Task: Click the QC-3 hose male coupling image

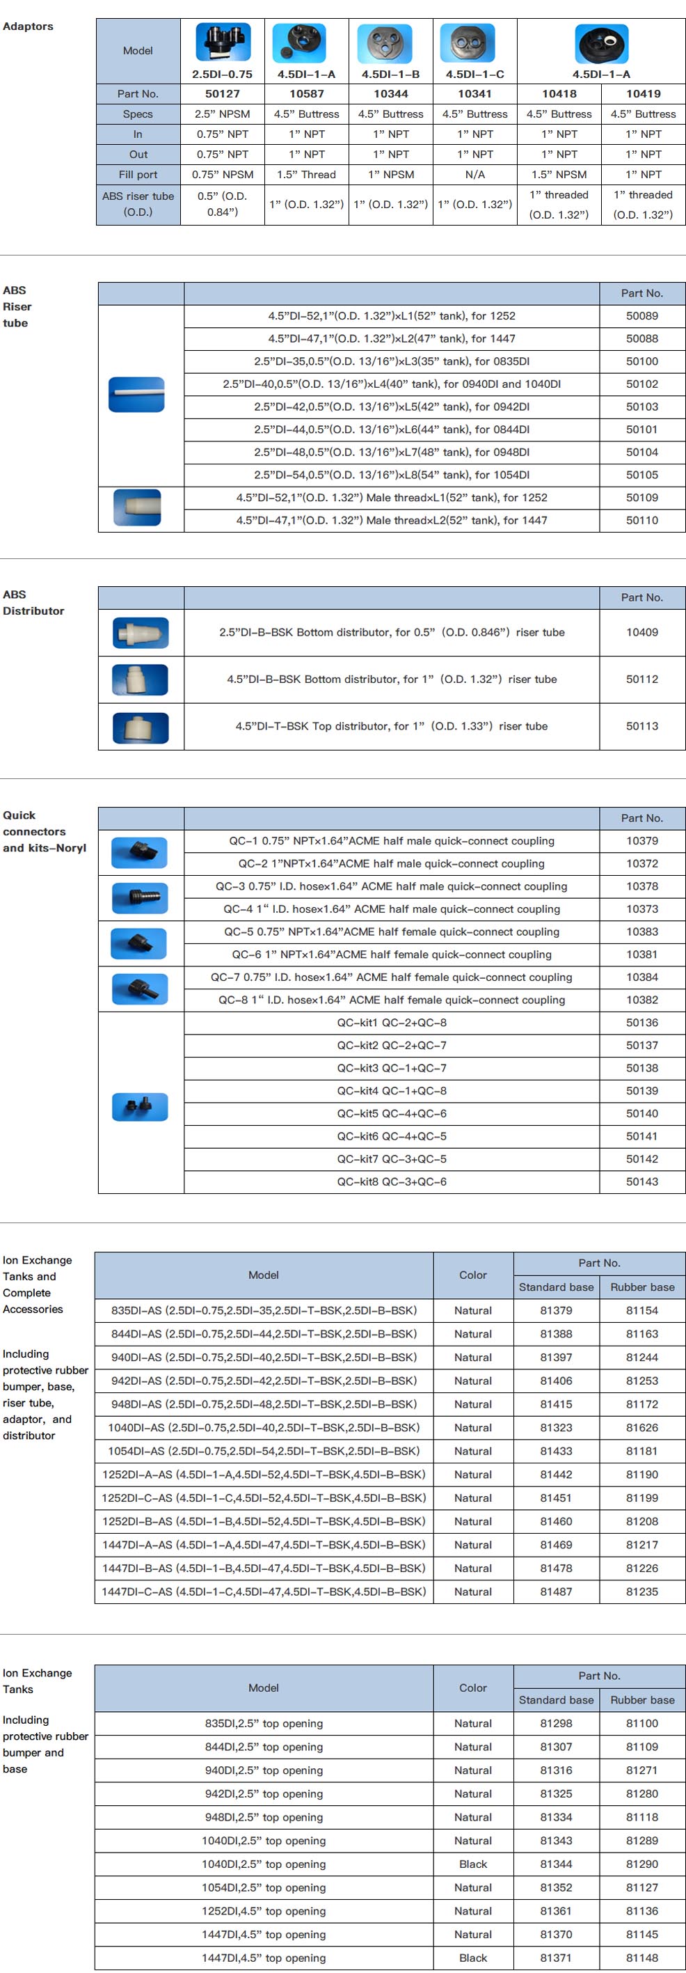Action: click(x=139, y=897)
